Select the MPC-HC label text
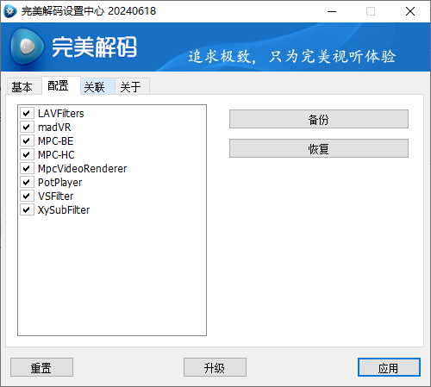This screenshot has width=431, height=387. 56,154
